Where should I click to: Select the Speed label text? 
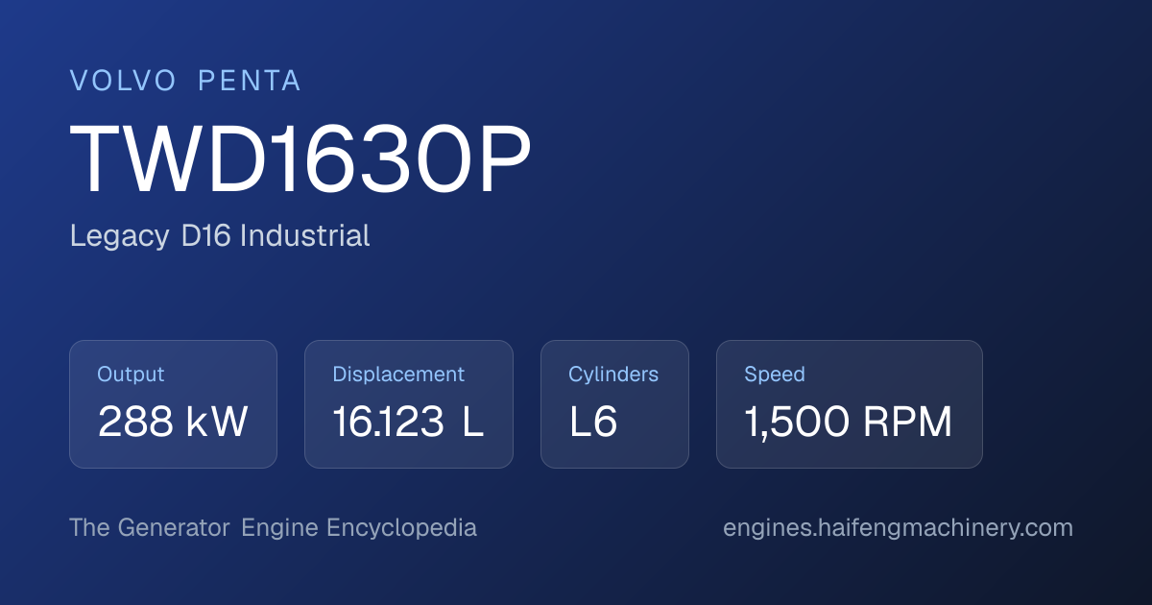point(775,375)
